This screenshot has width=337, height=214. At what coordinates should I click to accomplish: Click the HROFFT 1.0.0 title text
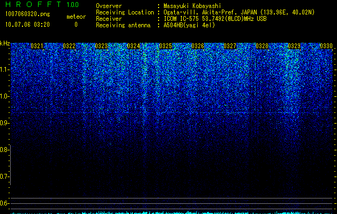42,4
